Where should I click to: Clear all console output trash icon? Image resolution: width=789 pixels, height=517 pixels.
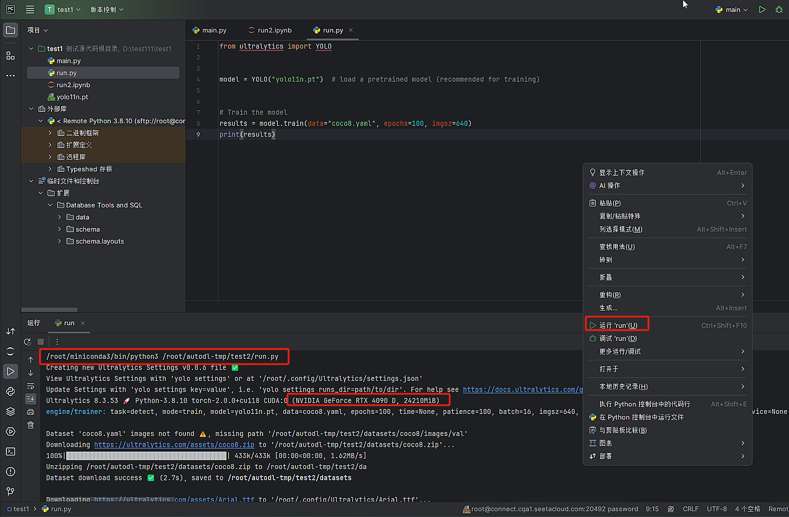(x=31, y=425)
